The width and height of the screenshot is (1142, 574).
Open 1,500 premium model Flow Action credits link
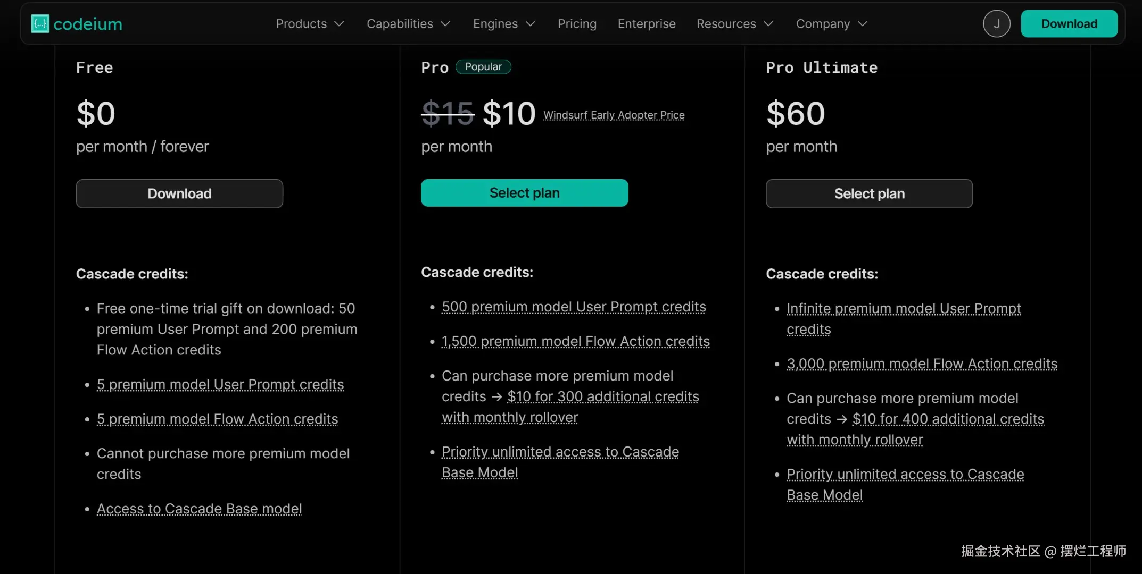click(x=575, y=341)
